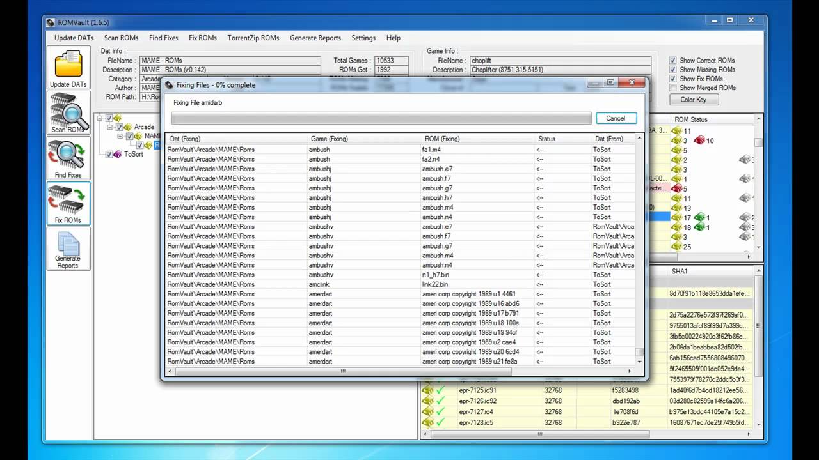The height and width of the screenshot is (460, 819).
Task: Collapse the MAME tree node under Arcade
Action: [x=120, y=136]
